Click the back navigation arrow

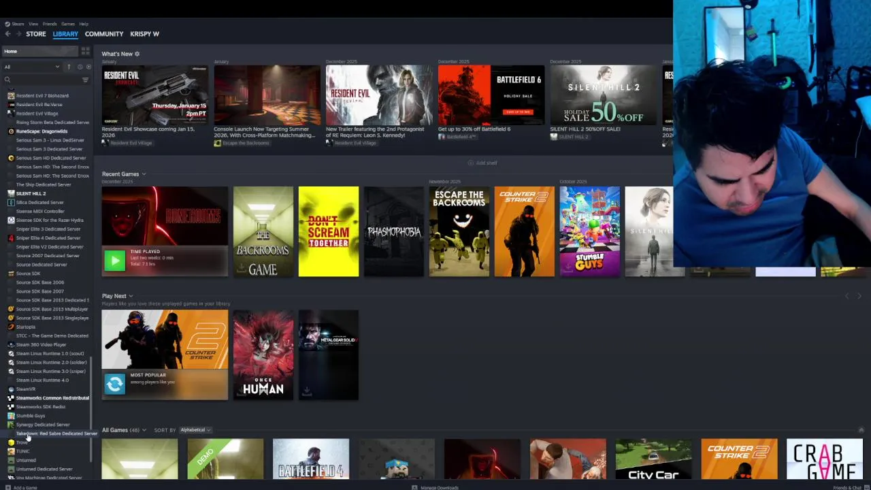7,34
